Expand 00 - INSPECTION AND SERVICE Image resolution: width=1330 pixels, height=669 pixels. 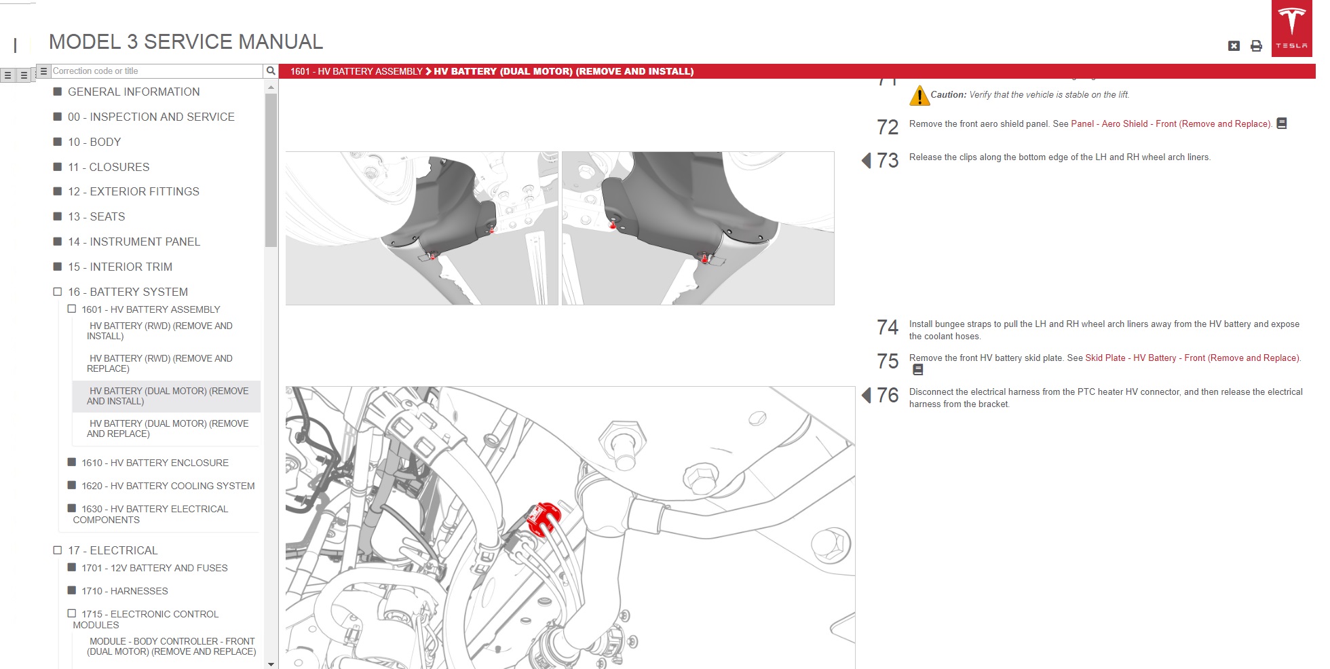[58, 117]
